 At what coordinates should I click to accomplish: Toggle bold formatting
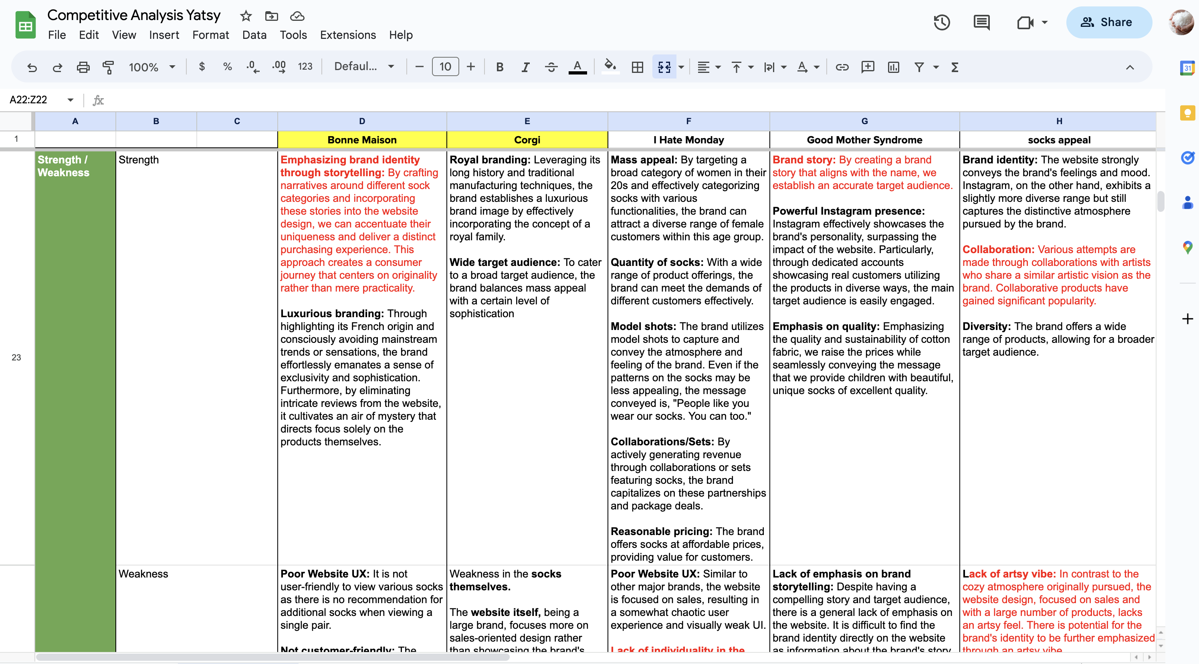(500, 67)
